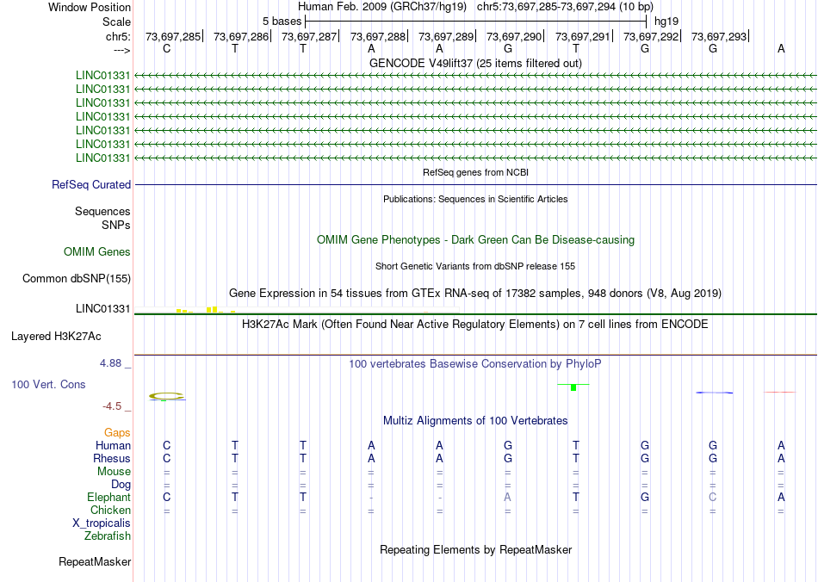The height and width of the screenshot is (582, 818).
Task: Open Publications: Sequences in Scientific Articles title
Action: tap(475, 199)
